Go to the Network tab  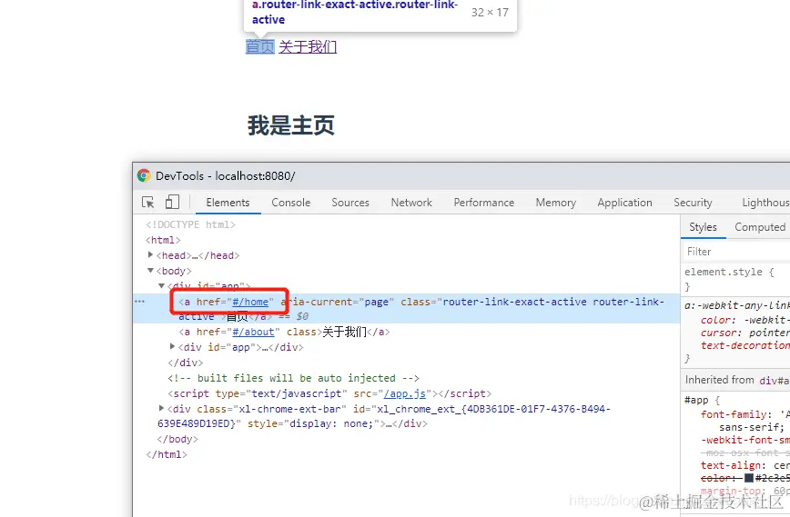[x=411, y=203]
